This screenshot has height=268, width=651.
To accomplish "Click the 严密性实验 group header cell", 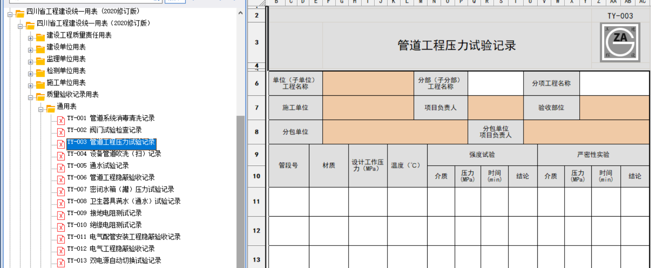I will 593,155.
